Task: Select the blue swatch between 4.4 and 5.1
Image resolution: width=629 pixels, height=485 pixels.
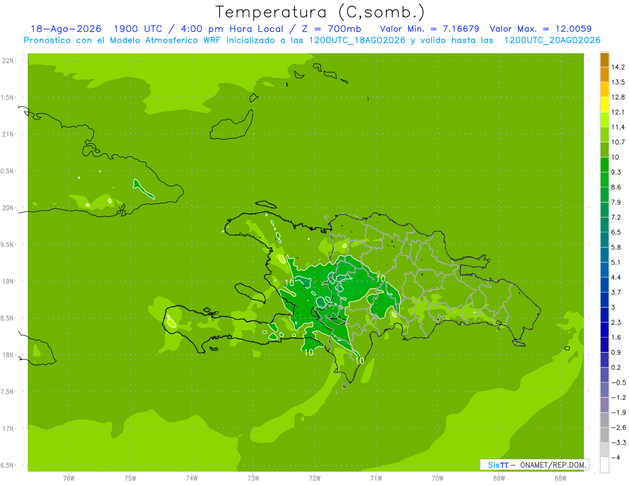Action: (604, 269)
